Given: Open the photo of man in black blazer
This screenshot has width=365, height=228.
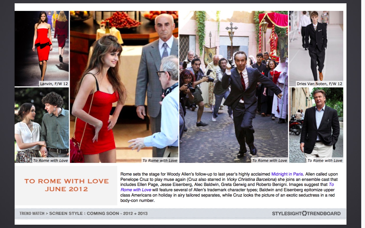Looking at the screenshot, I should coord(316,125).
